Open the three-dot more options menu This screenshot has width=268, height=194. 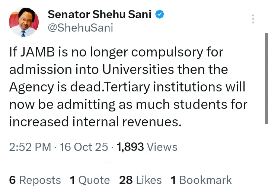click(x=253, y=19)
